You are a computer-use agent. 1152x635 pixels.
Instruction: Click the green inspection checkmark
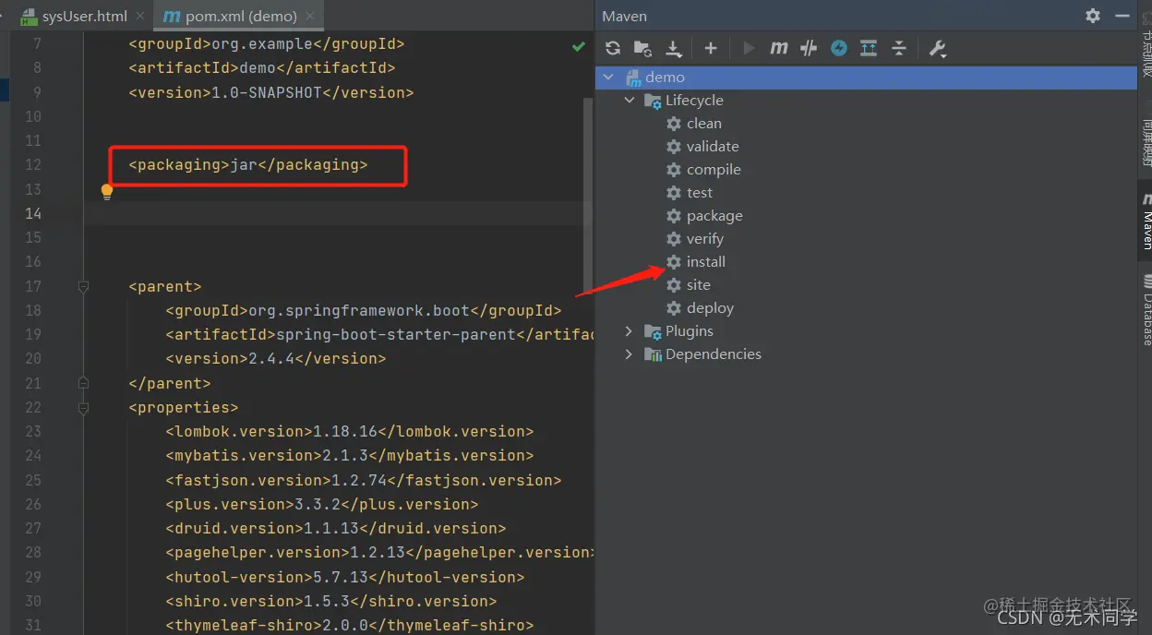pyautogui.click(x=579, y=45)
